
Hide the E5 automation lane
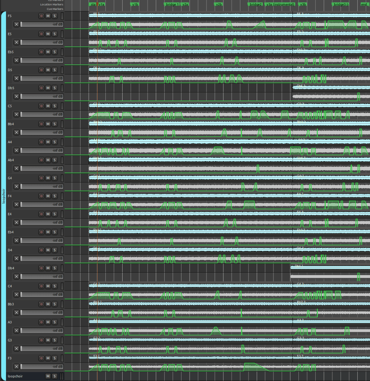16,42
